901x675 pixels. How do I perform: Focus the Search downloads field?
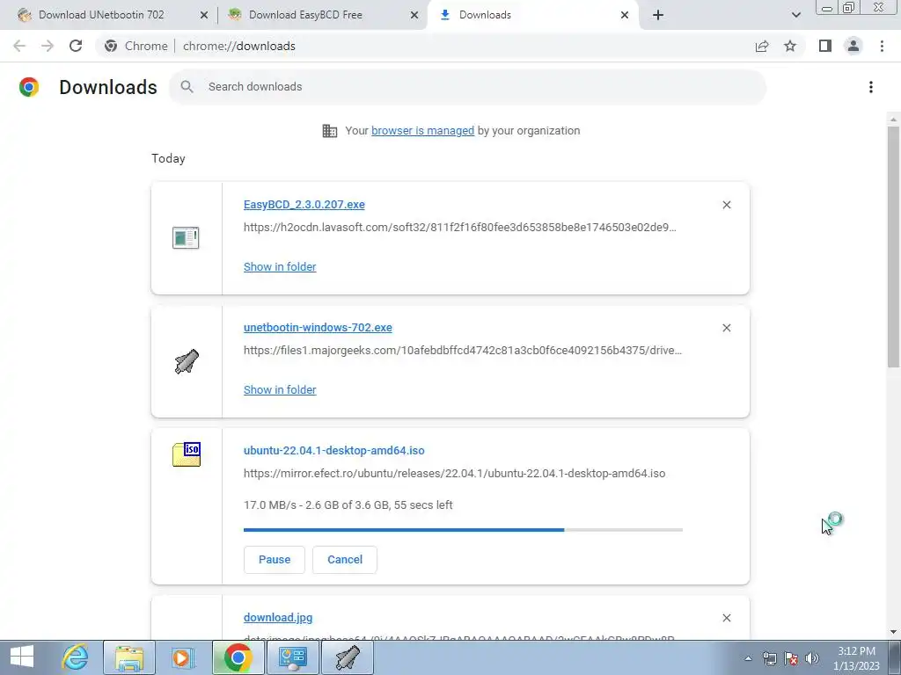(468, 87)
